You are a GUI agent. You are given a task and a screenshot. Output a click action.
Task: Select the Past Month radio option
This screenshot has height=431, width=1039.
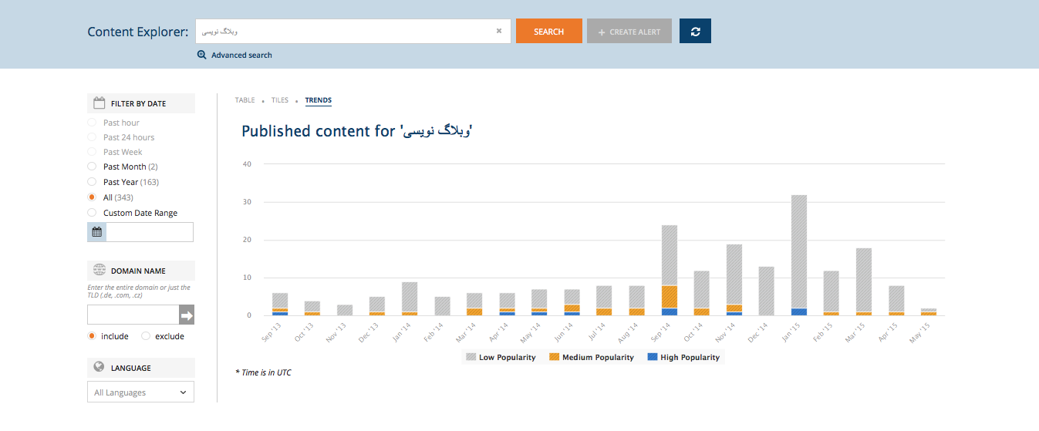point(93,167)
